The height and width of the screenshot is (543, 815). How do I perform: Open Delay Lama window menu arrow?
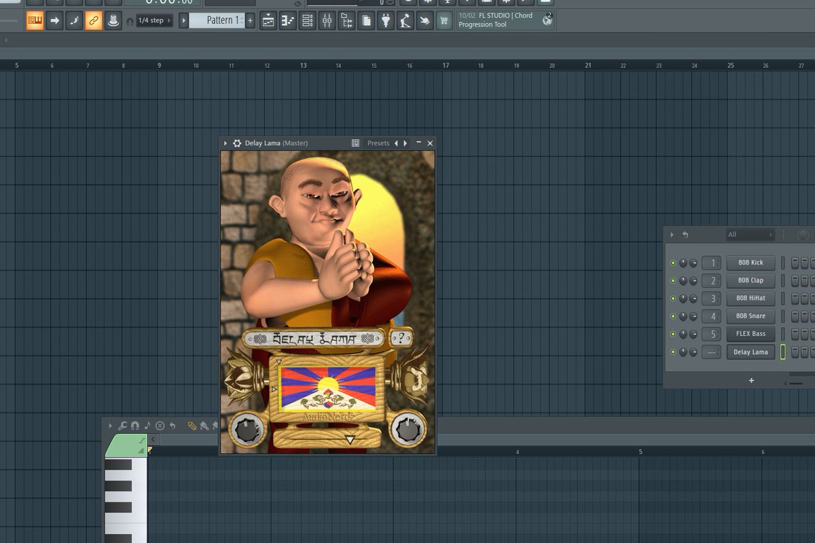(x=225, y=143)
